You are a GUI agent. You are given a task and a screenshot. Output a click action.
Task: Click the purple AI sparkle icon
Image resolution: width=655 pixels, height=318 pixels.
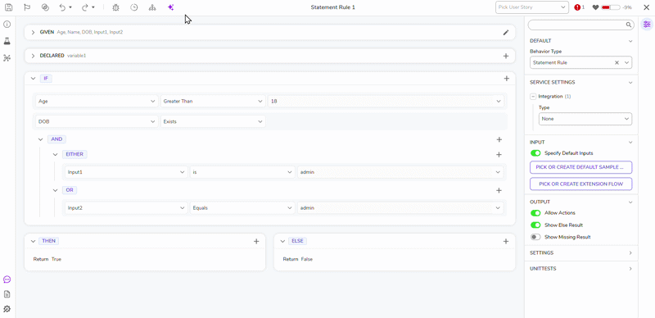tap(170, 7)
